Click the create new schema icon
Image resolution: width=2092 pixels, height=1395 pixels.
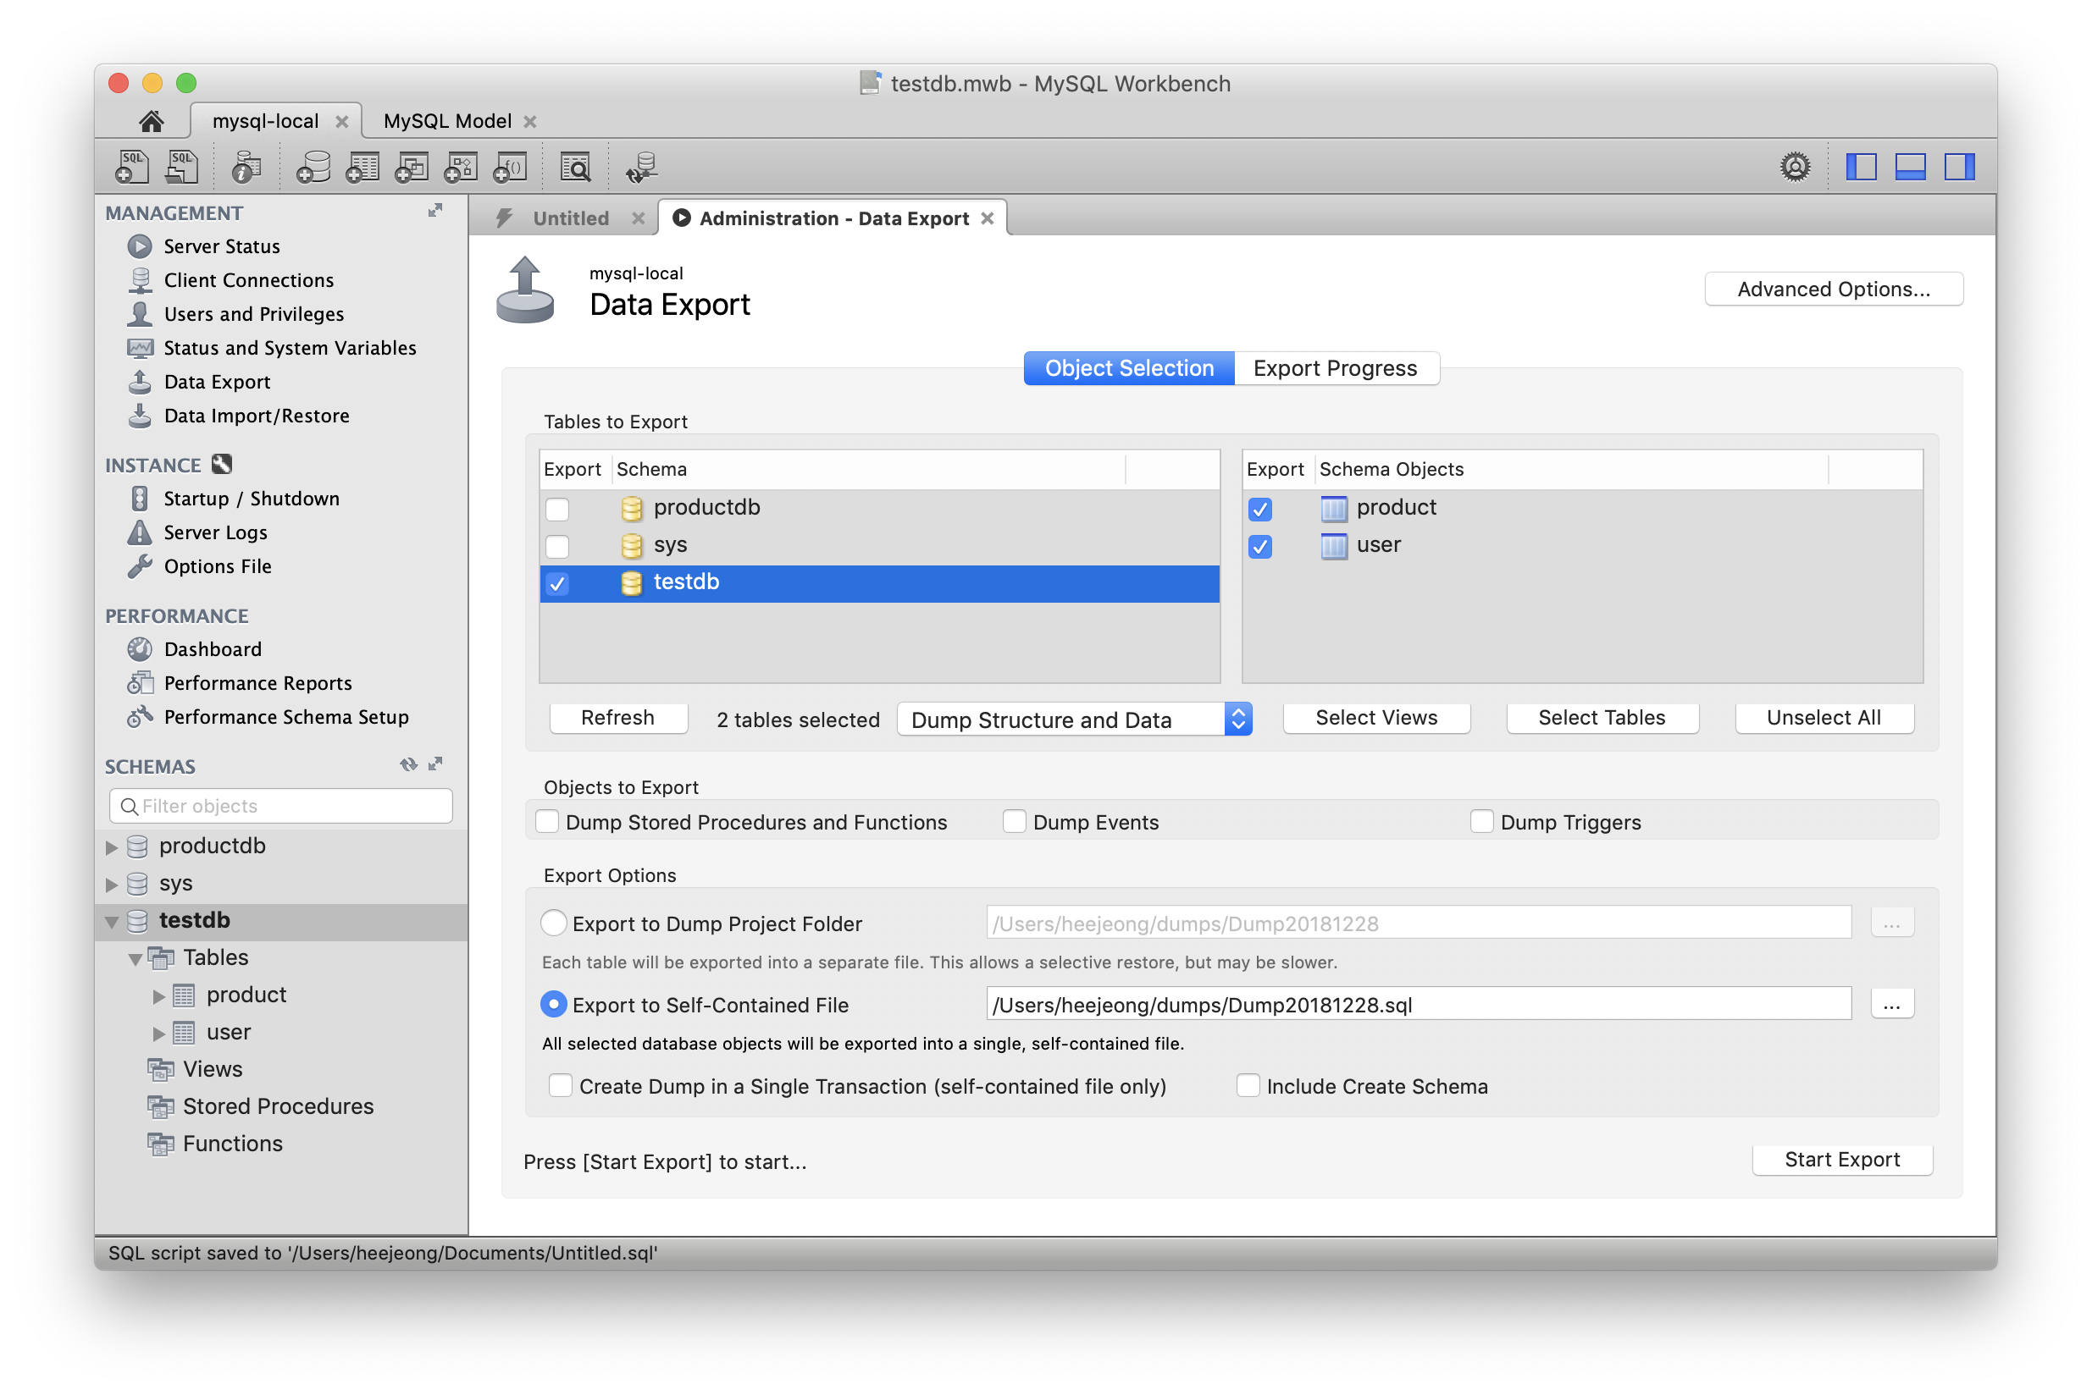[x=313, y=167]
